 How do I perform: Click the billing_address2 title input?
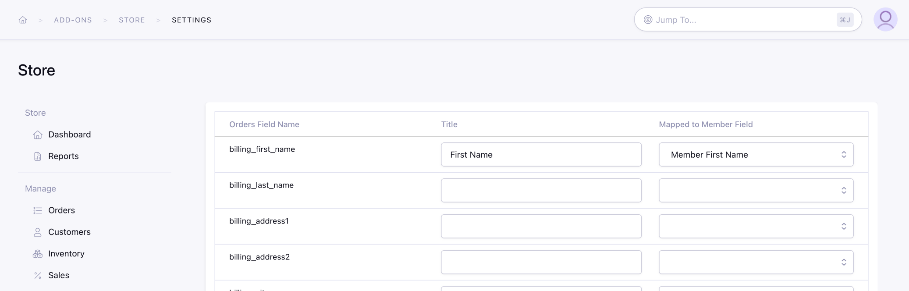(541, 263)
